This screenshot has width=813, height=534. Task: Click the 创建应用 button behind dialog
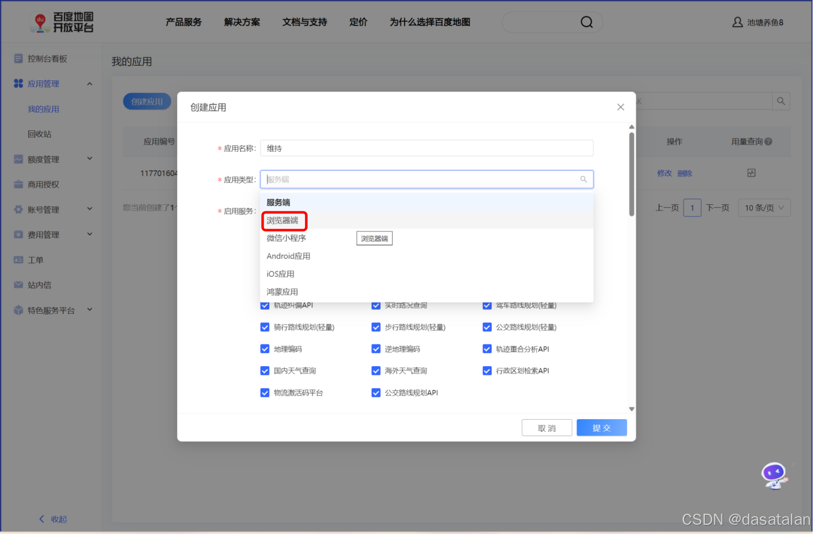pyautogui.click(x=147, y=102)
